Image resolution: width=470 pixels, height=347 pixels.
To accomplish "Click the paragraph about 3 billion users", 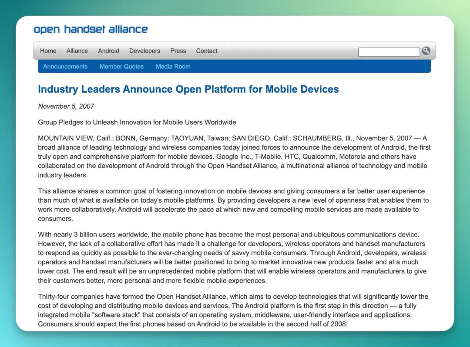I will [232, 257].
